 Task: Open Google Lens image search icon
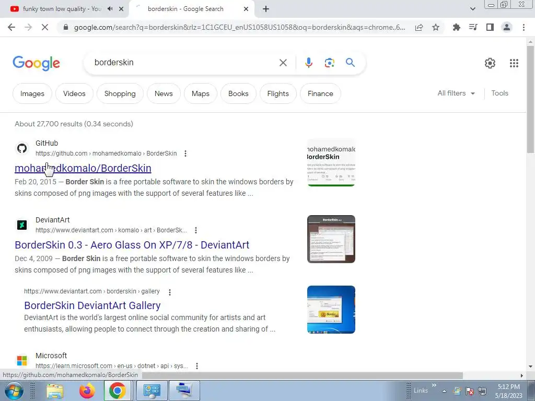[x=329, y=63]
